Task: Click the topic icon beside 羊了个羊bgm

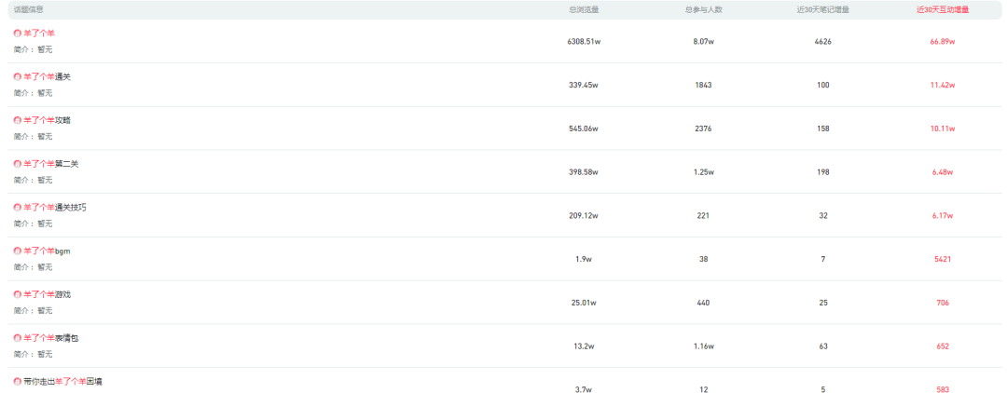Action: click(x=18, y=251)
